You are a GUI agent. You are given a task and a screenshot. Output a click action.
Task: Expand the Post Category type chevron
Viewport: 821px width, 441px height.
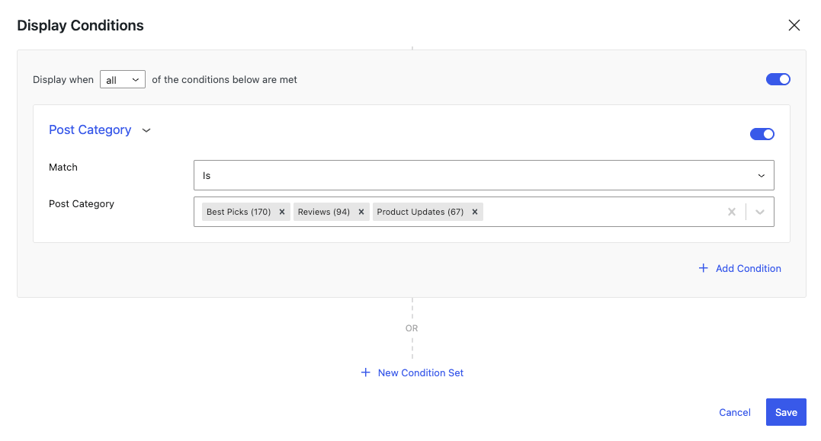pos(146,130)
